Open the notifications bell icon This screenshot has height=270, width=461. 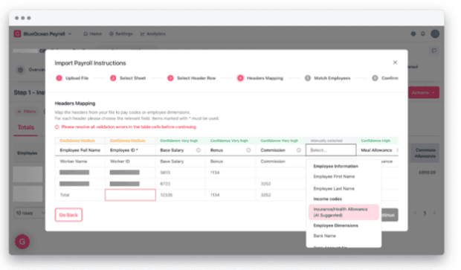click(423, 33)
